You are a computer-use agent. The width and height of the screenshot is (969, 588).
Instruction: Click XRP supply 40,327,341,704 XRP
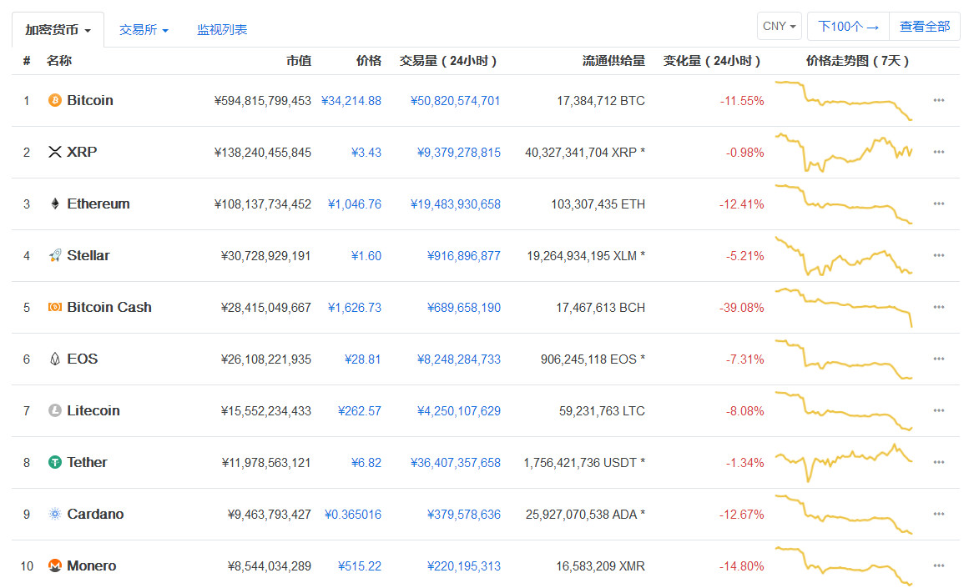(584, 153)
